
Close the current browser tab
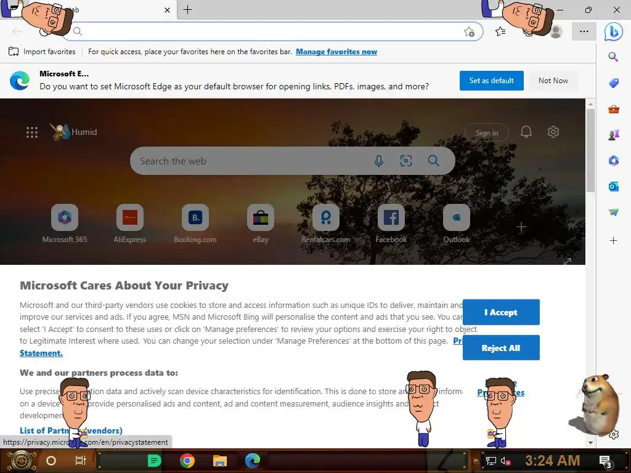point(168,10)
